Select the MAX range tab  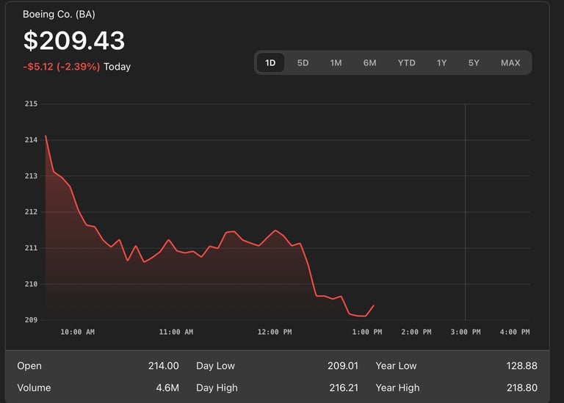(x=510, y=63)
